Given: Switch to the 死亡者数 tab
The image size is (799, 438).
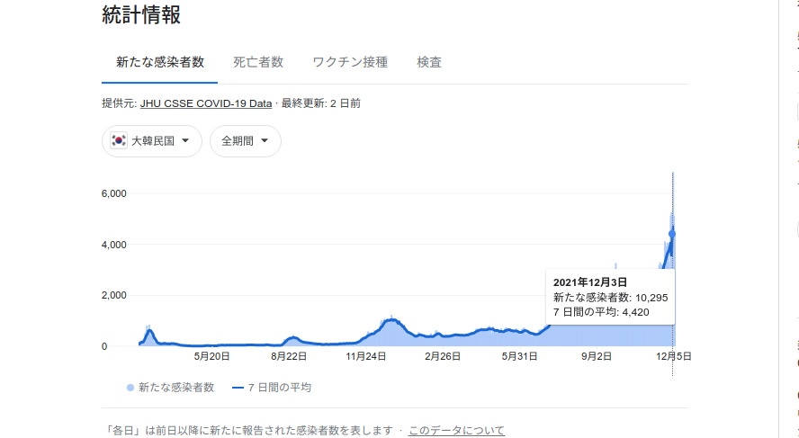Looking at the screenshot, I should 258,62.
